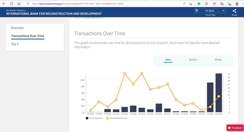244x132 pixels.
Task: Select Transactions Over Time in sidebar
Action: point(28,36)
